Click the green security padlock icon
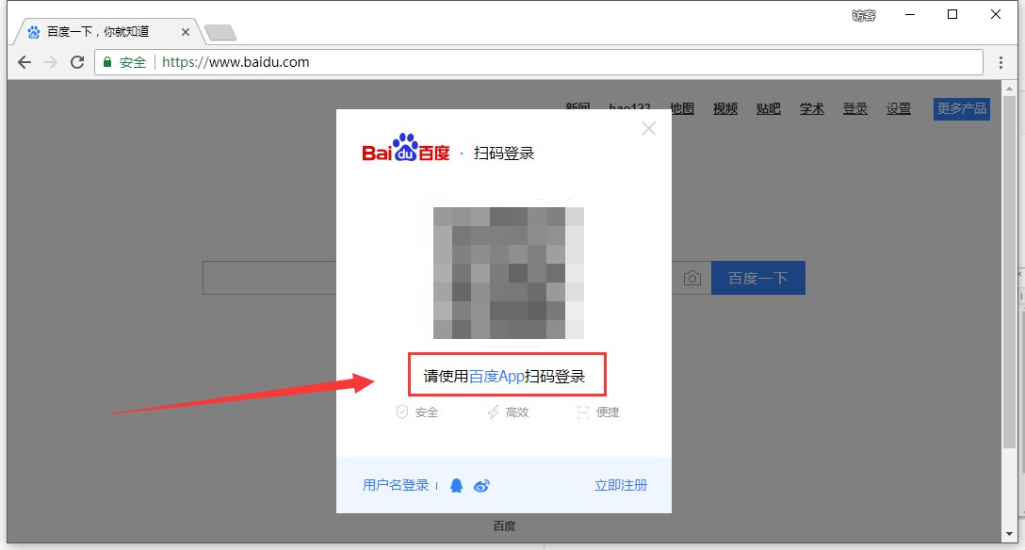This screenshot has height=550, width=1025. (106, 62)
